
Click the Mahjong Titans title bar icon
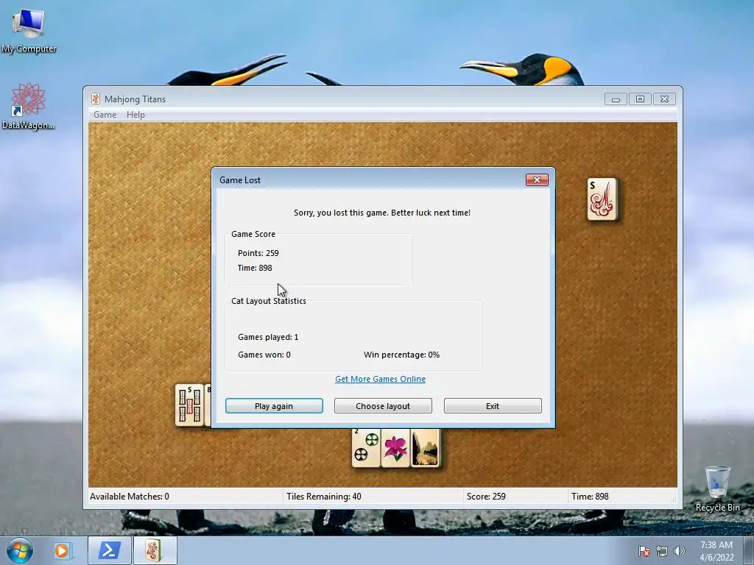pos(96,99)
